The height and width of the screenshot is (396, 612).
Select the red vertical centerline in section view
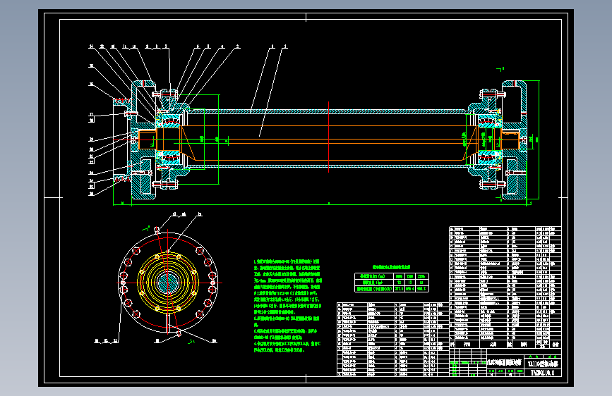point(329,137)
